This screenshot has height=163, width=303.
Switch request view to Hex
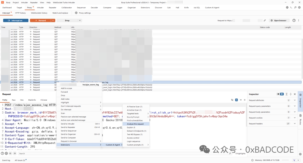click(22, 100)
